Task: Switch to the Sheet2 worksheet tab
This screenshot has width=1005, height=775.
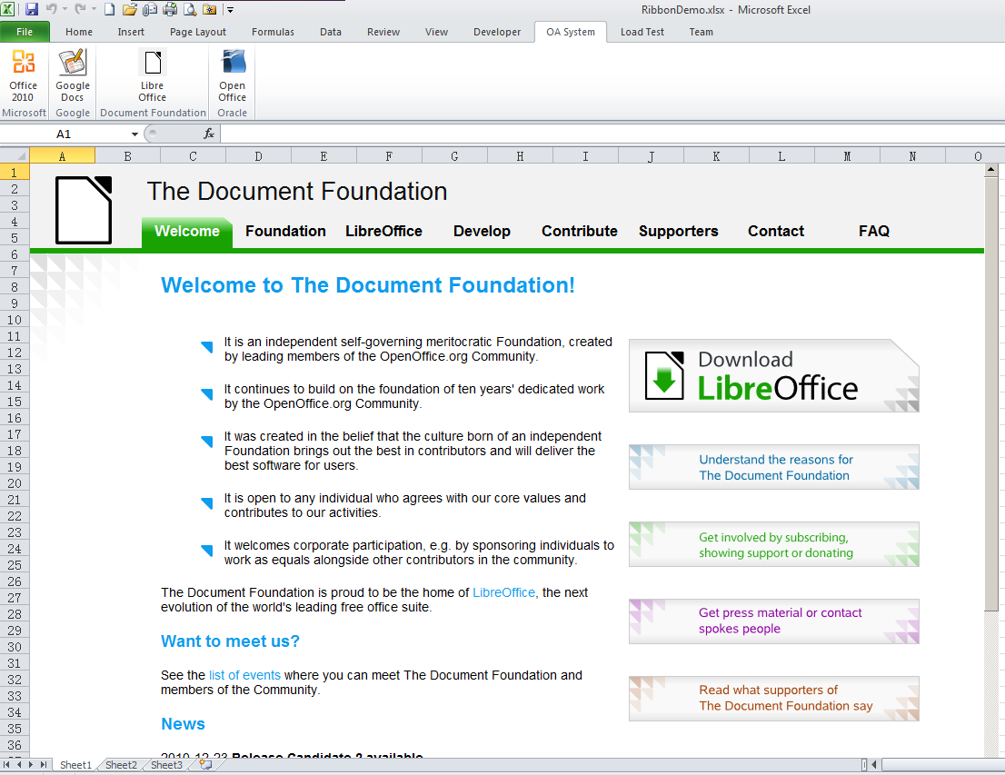Action: (121, 765)
